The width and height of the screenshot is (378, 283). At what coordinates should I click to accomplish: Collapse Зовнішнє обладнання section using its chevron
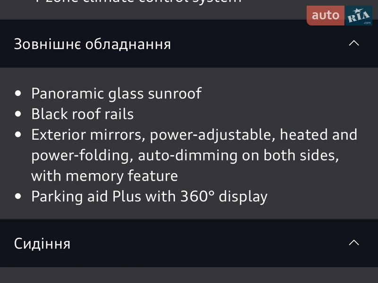click(x=353, y=43)
